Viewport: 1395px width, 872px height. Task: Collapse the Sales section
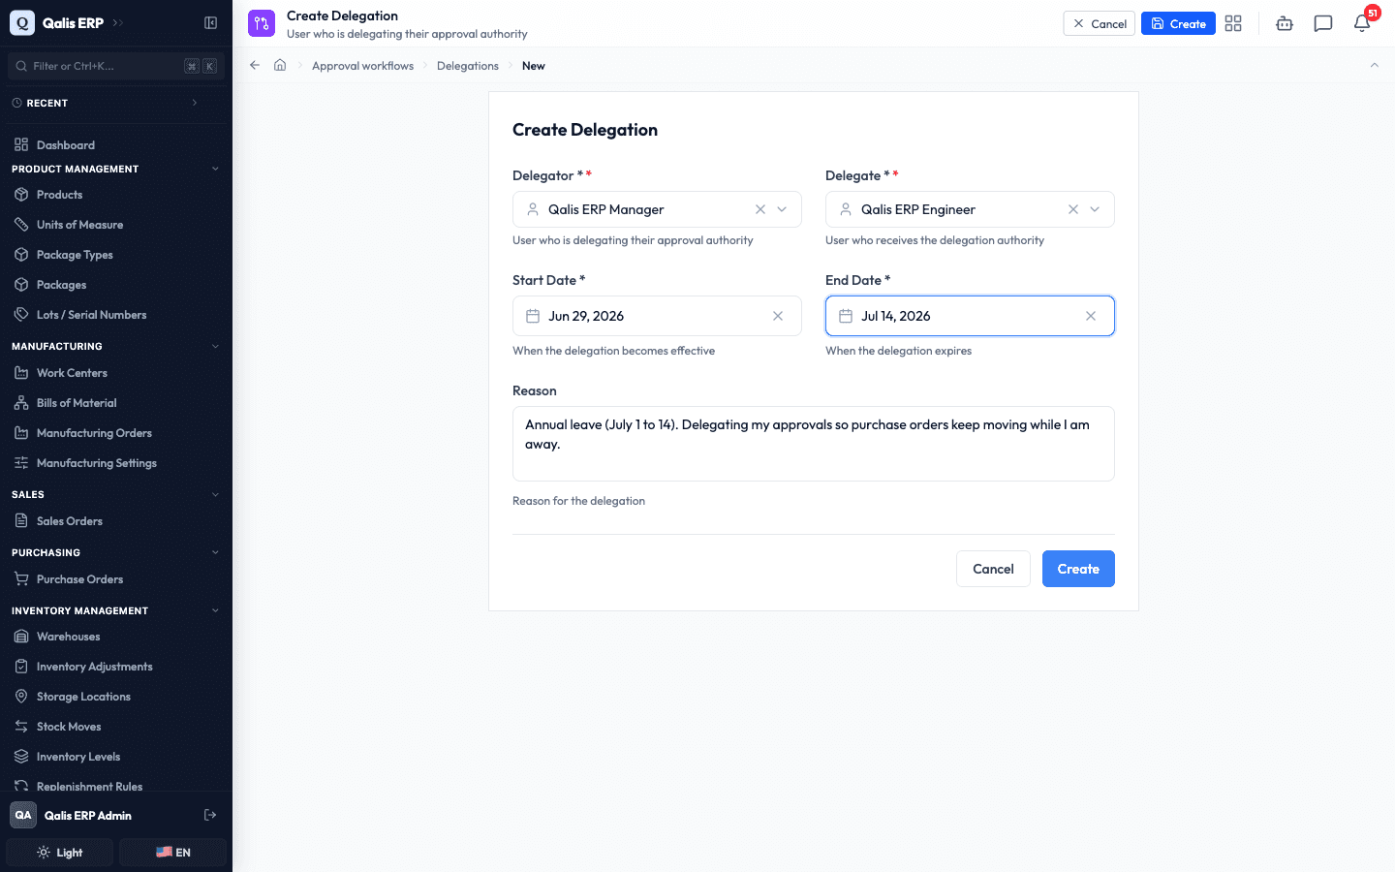point(215,494)
